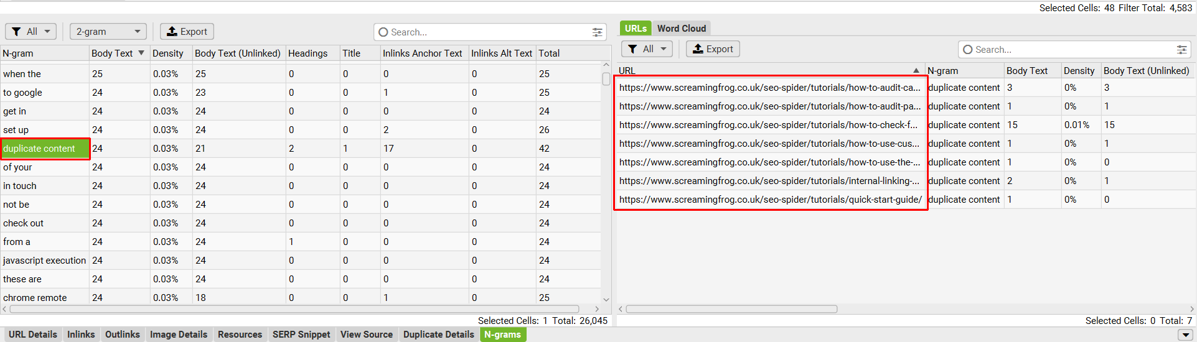This screenshot has width=1197, height=342.
Task: Open search options icon in N-grams search
Action: [x=598, y=32]
